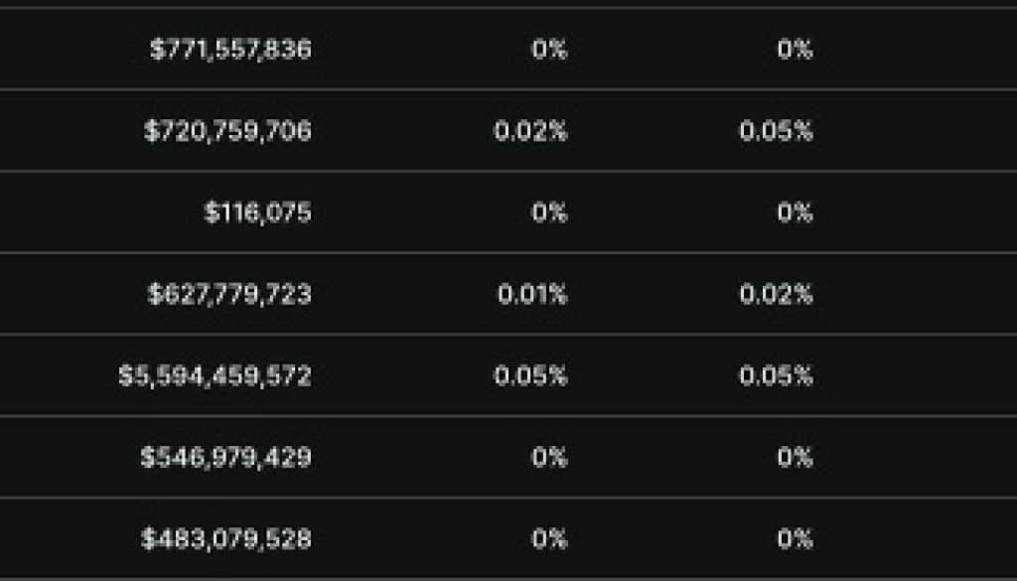The width and height of the screenshot is (1017, 581).
Task: Click last 0% in the $116,075 row
Action: tap(795, 213)
